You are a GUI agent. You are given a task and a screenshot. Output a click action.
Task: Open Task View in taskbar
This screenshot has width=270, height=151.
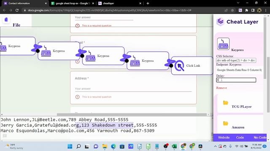tap(87, 146)
